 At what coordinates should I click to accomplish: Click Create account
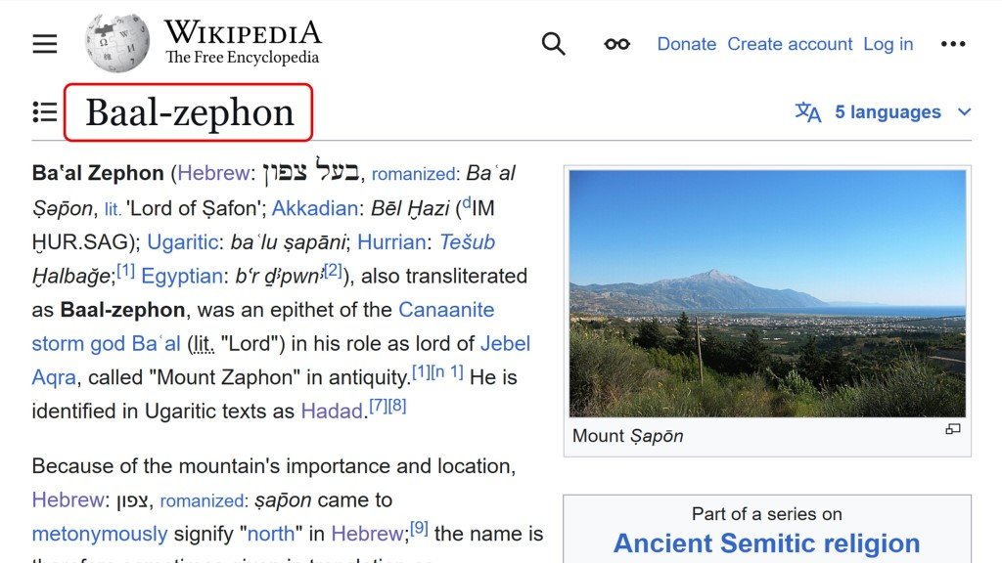pos(790,43)
